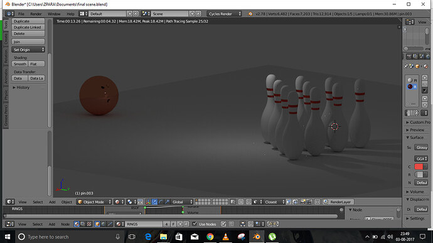Click the OpenGL render animation icon
Image resolution: width=433 pixels, height=243 pixels.
click(309, 202)
